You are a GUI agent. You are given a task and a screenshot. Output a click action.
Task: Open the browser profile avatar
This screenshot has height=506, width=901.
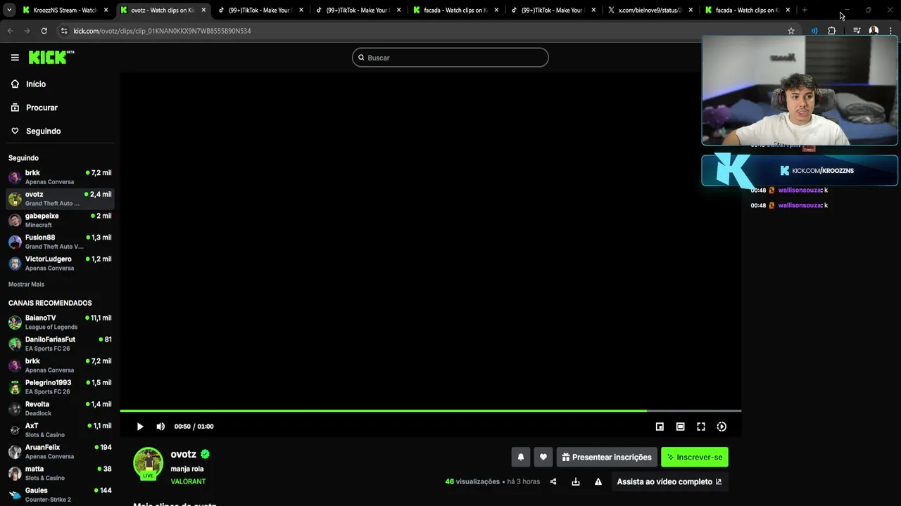[874, 31]
